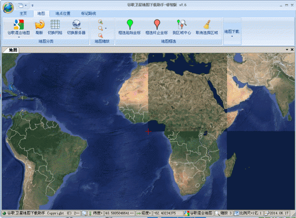Click the longitude value -62.40234375
The image size is (296, 218).
coord(164,213)
